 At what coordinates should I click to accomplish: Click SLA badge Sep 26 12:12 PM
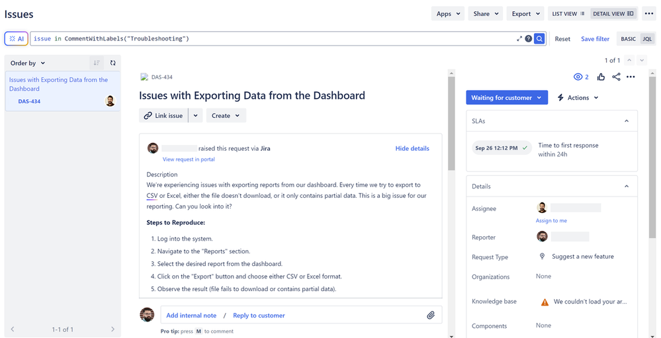(502, 148)
